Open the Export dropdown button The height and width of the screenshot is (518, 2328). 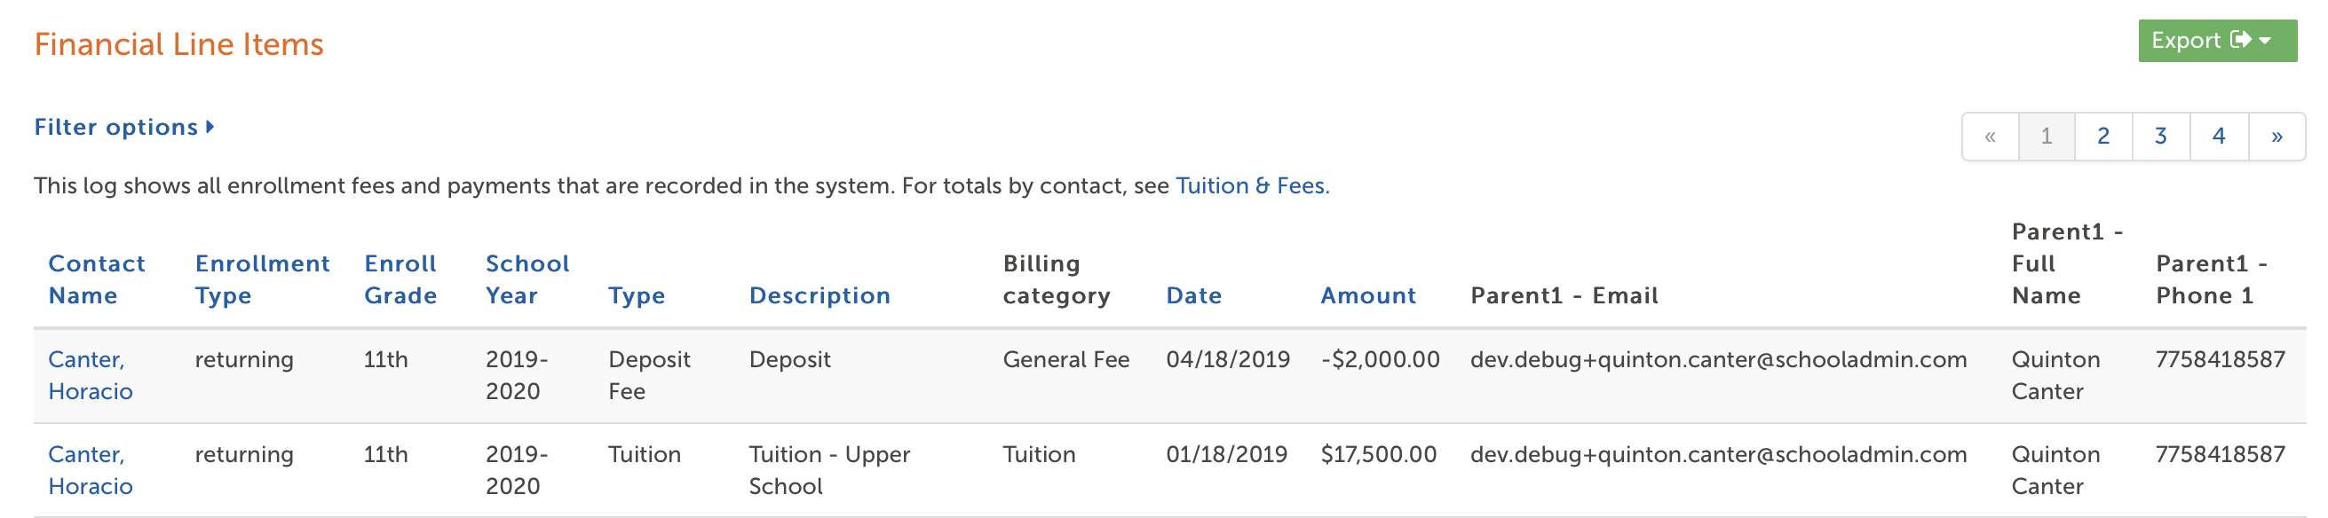[x=2217, y=41]
